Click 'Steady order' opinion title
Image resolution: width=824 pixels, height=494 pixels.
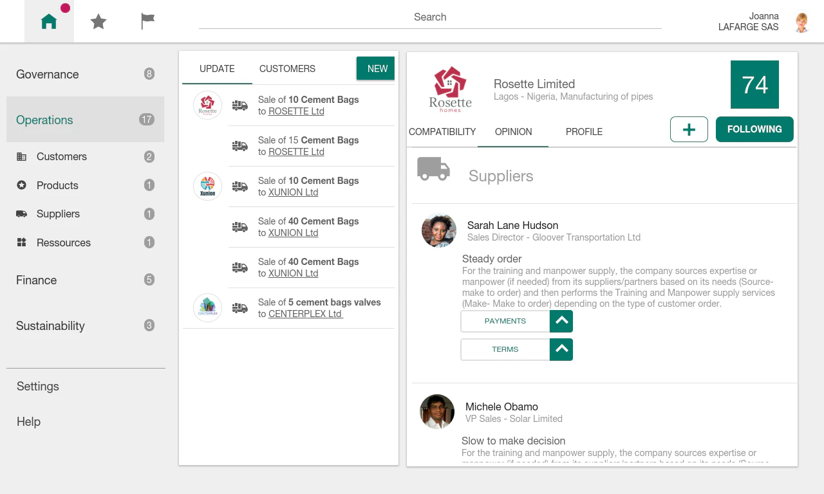tap(492, 259)
